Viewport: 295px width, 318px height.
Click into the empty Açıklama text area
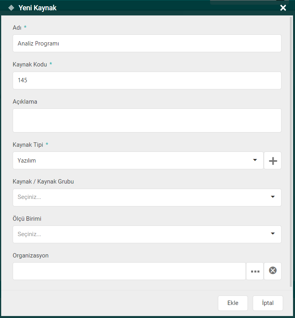click(147, 120)
